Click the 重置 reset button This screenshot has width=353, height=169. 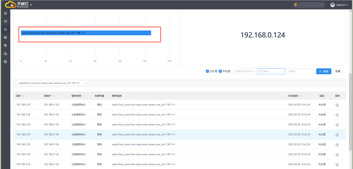[338, 71]
